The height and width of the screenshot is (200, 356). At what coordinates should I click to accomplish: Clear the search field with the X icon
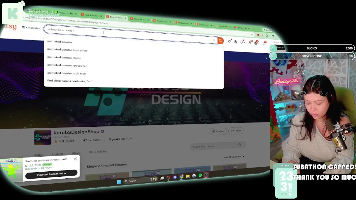point(214,41)
